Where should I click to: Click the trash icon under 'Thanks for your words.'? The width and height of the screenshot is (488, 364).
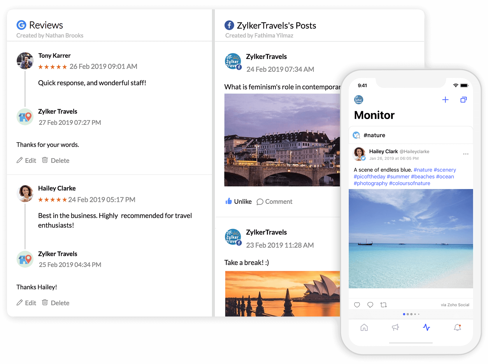(x=45, y=160)
